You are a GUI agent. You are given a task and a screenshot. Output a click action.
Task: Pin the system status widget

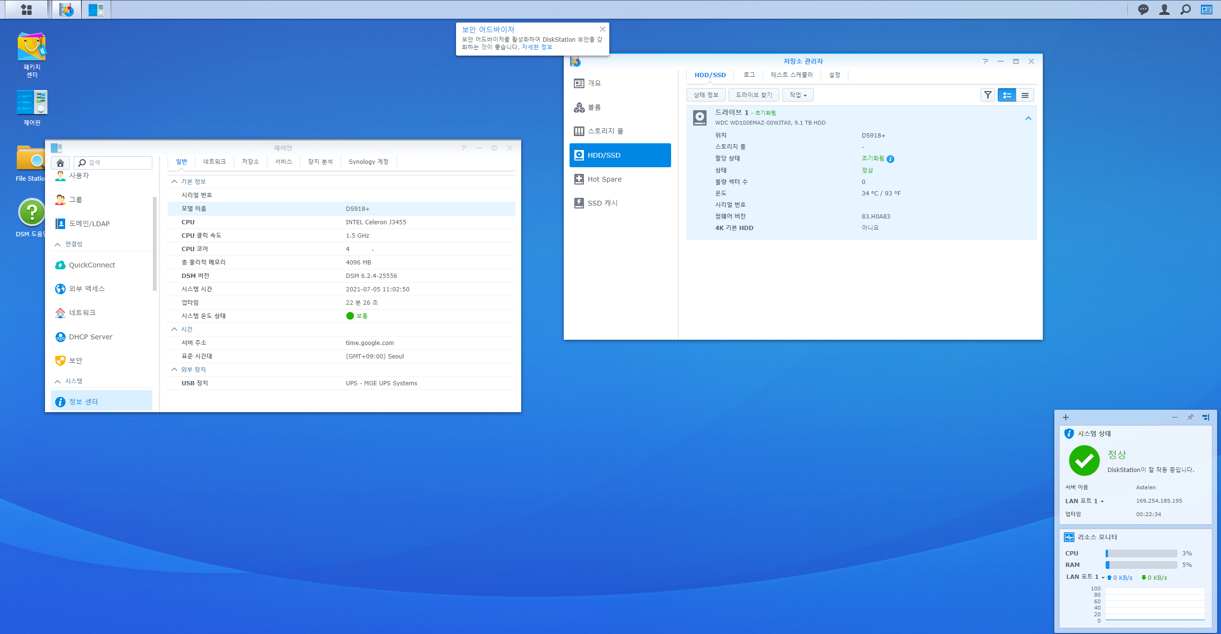coord(1190,417)
